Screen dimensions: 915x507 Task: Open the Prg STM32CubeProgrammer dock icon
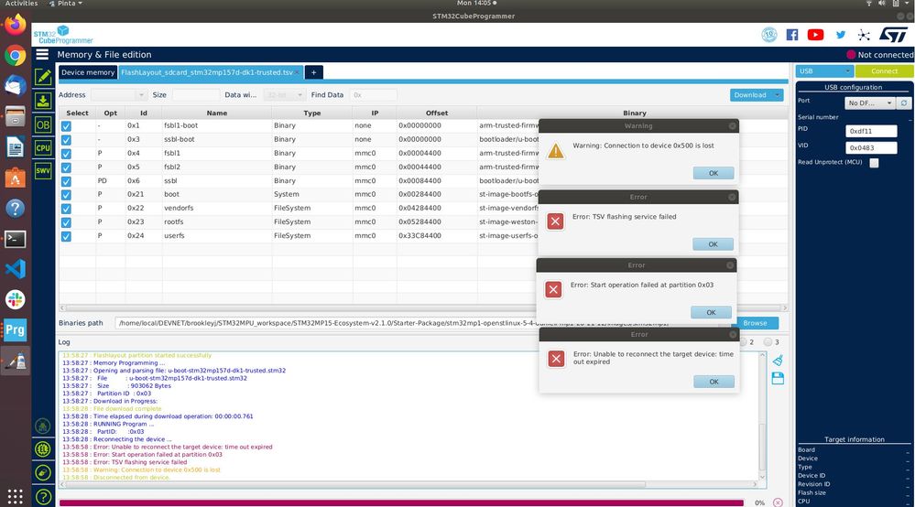[x=16, y=329]
